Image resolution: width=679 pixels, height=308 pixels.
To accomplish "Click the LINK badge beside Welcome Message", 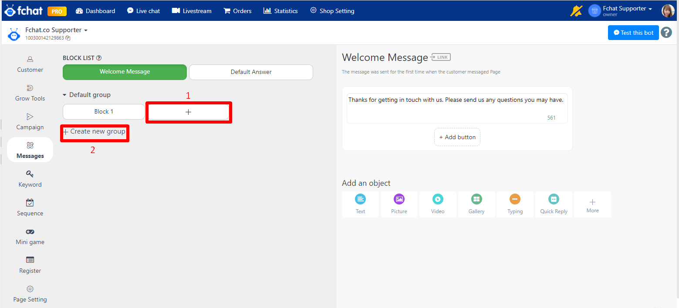I will (x=440, y=57).
